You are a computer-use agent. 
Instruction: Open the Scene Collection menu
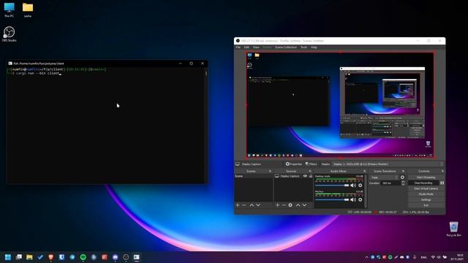(286, 47)
